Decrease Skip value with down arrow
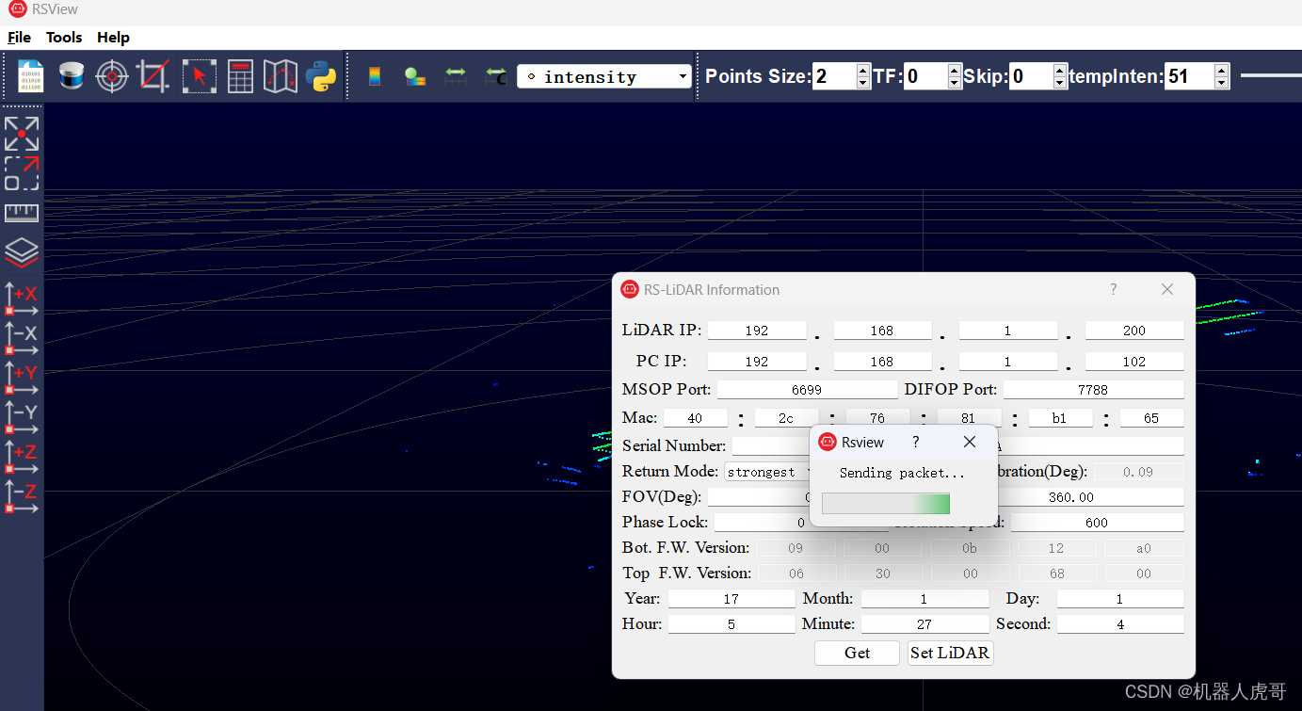This screenshot has height=711, width=1302. tap(1060, 83)
